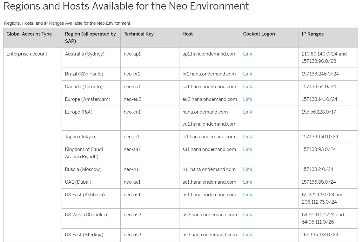Open the UAE (Dubai) cockpit link
The width and height of the screenshot is (363, 242).
point(247,182)
